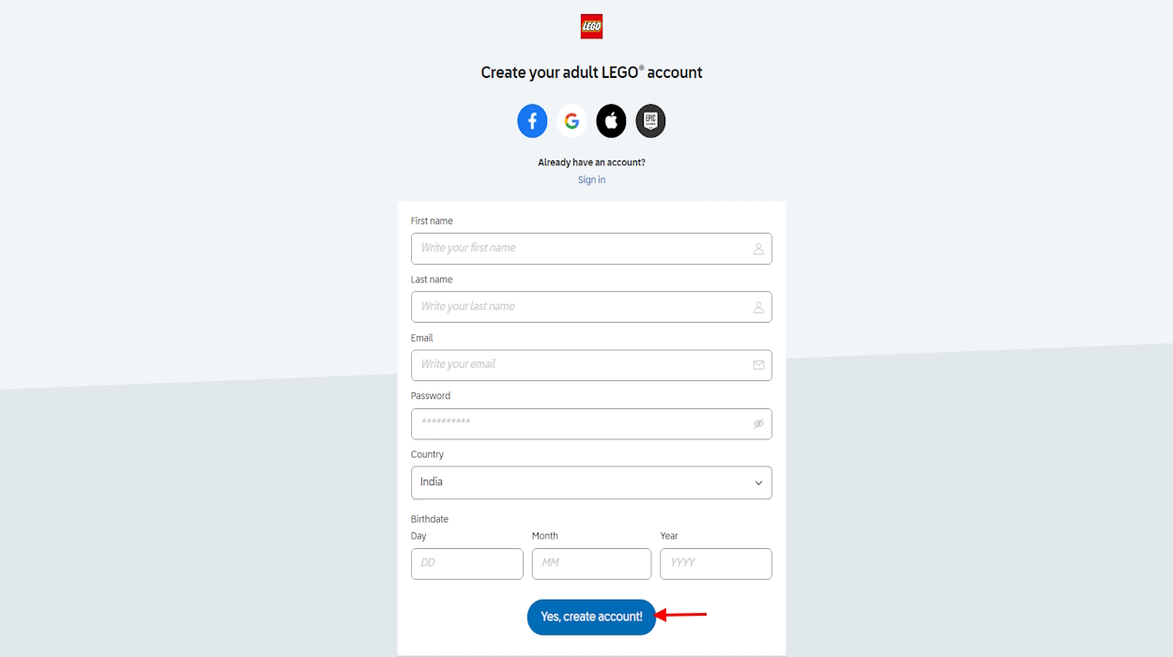
Task: Click person icon in First name field
Action: point(758,249)
